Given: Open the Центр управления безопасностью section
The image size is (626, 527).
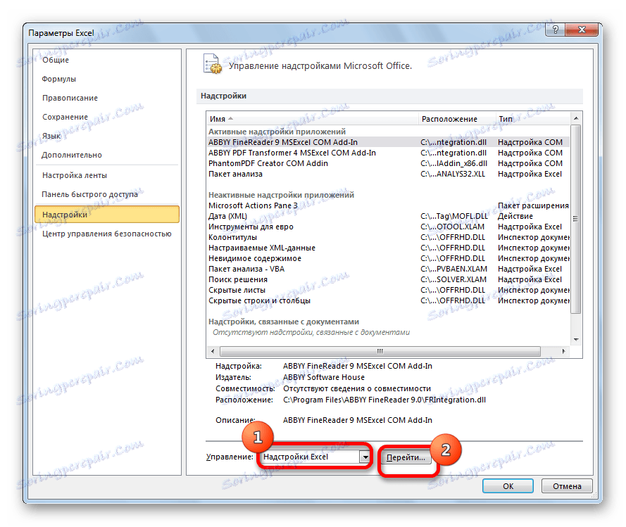Looking at the screenshot, I should pos(106,233).
